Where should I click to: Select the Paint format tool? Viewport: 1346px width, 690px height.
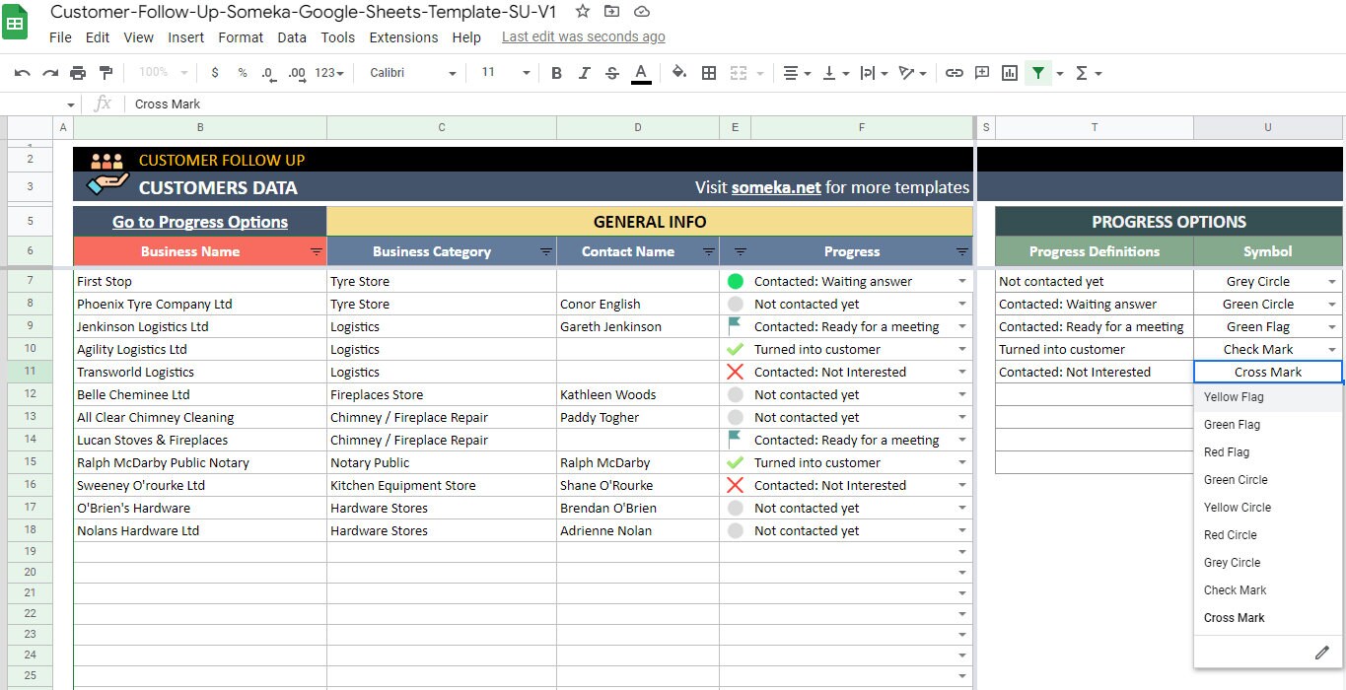click(106, 72)
